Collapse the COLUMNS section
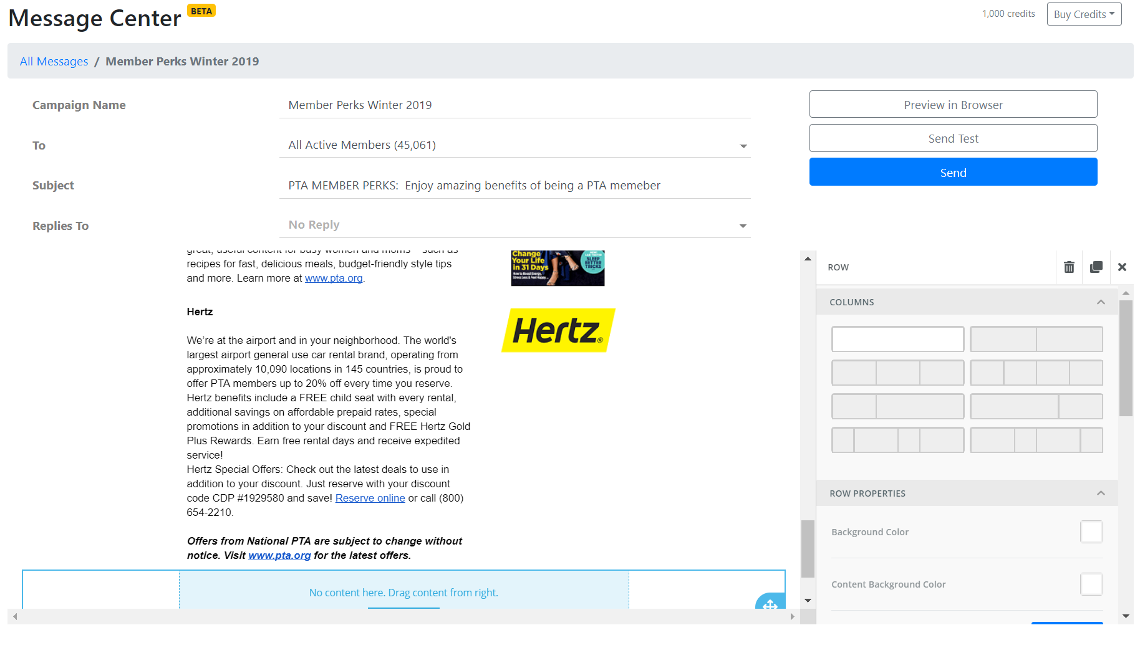Image resolution: width=1140 pixels, height=653 pixels. coord(1101,302)
